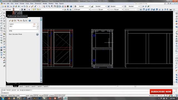This screenshot has width=178, height=100.
Task: Activate the Pan realtime tool
Action: click(x=44, y=6)
